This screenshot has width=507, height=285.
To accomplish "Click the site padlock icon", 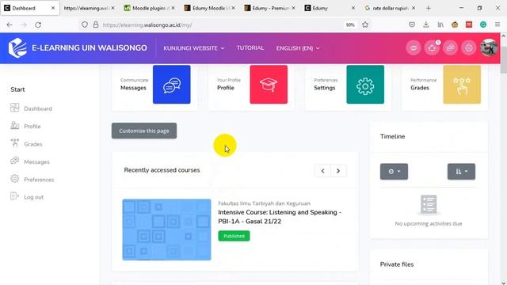I will coord(96,25).
